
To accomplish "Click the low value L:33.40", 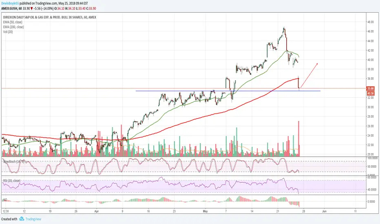I will pos(80,9).
